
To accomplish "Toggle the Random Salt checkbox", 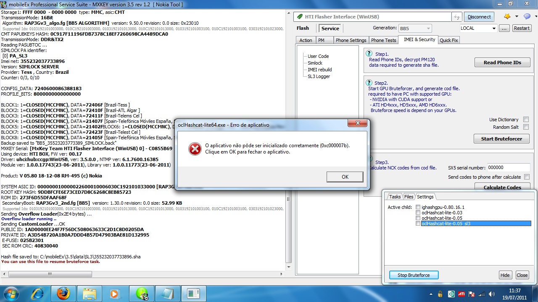I will pyautogui.click(x=526, y=127).
